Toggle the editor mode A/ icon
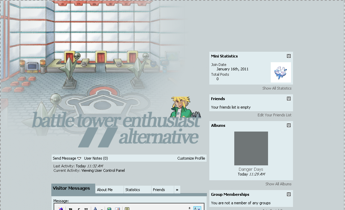This screenshot has height=210, width=345. point(197,208)
